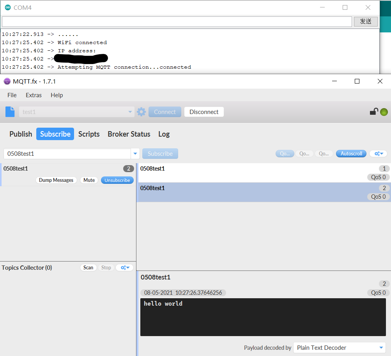Open the File menu
The image size is (391, 356).
(12, 95)
